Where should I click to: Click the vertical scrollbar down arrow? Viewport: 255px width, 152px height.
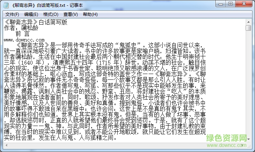(249, 139)
